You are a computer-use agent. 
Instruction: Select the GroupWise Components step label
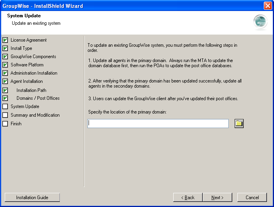(33, 57)
